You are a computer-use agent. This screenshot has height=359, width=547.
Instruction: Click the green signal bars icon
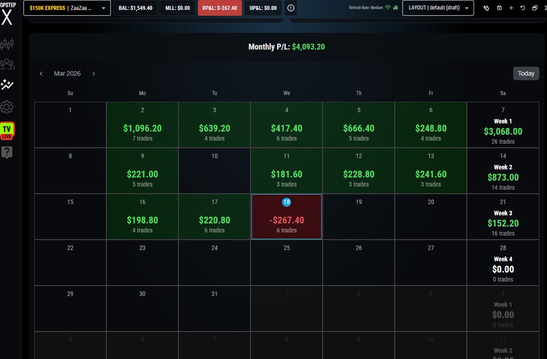[395, 8]
